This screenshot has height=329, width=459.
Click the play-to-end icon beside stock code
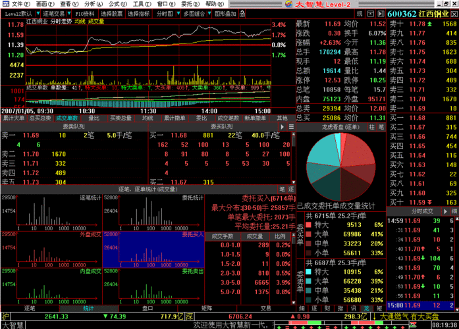click(x=381, y=14)
